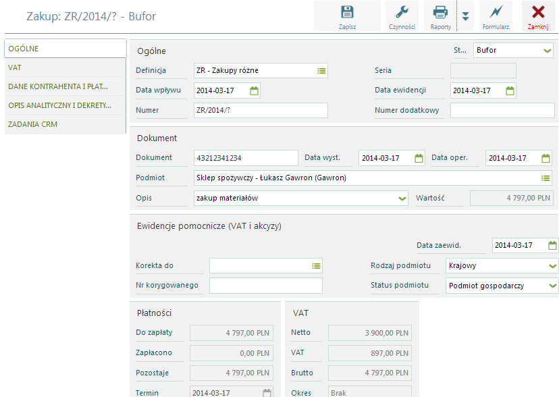
Task: Click the Data wpływu date field
Action: pos(227,90)
